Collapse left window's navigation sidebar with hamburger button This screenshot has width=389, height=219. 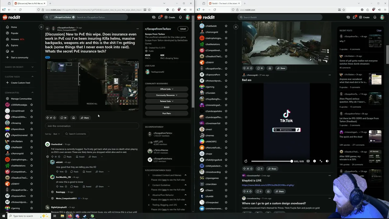point(41,27)
